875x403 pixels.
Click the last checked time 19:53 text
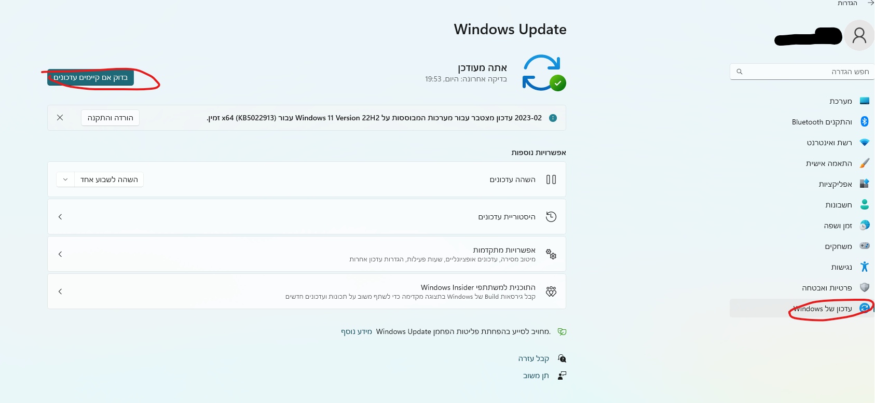click(466, 79)
